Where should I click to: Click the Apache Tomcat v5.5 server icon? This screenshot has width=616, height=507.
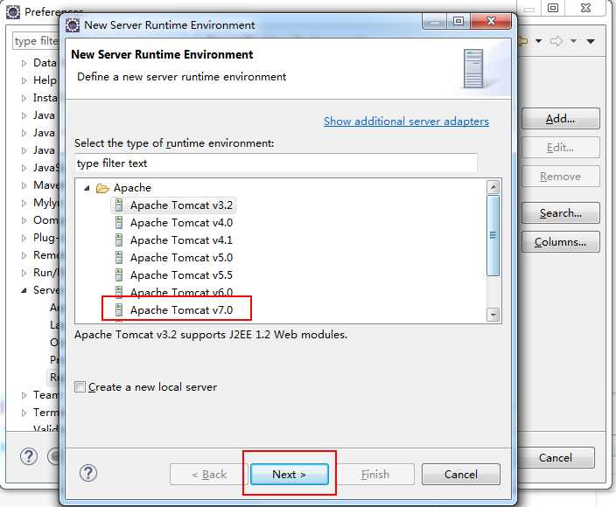[x=119, y=274]
